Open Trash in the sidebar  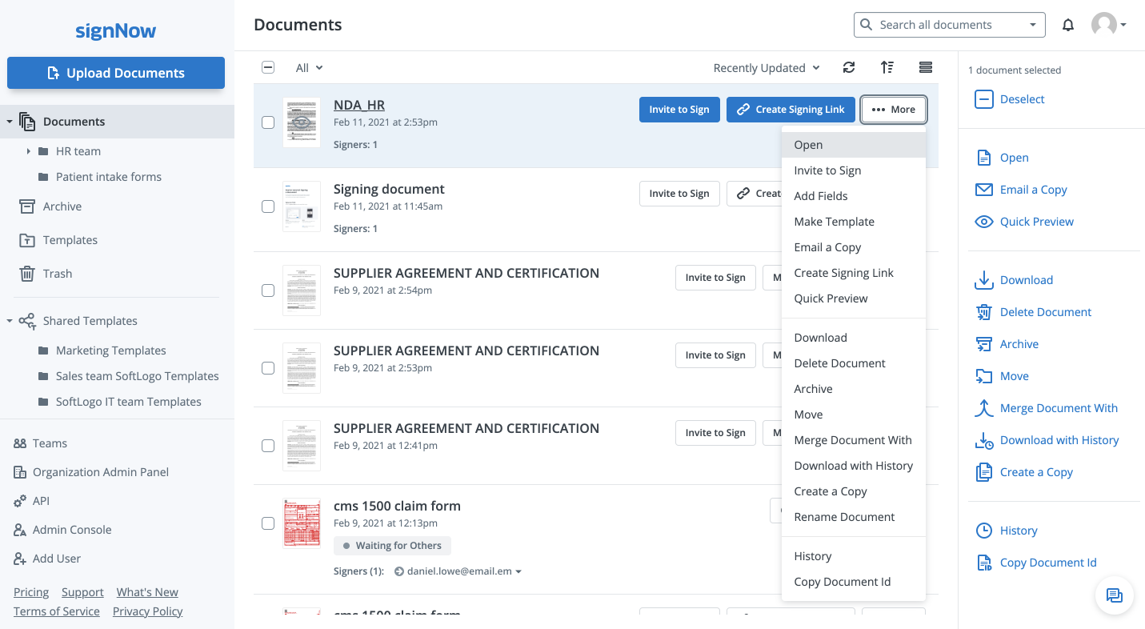[x=57, y=274]
